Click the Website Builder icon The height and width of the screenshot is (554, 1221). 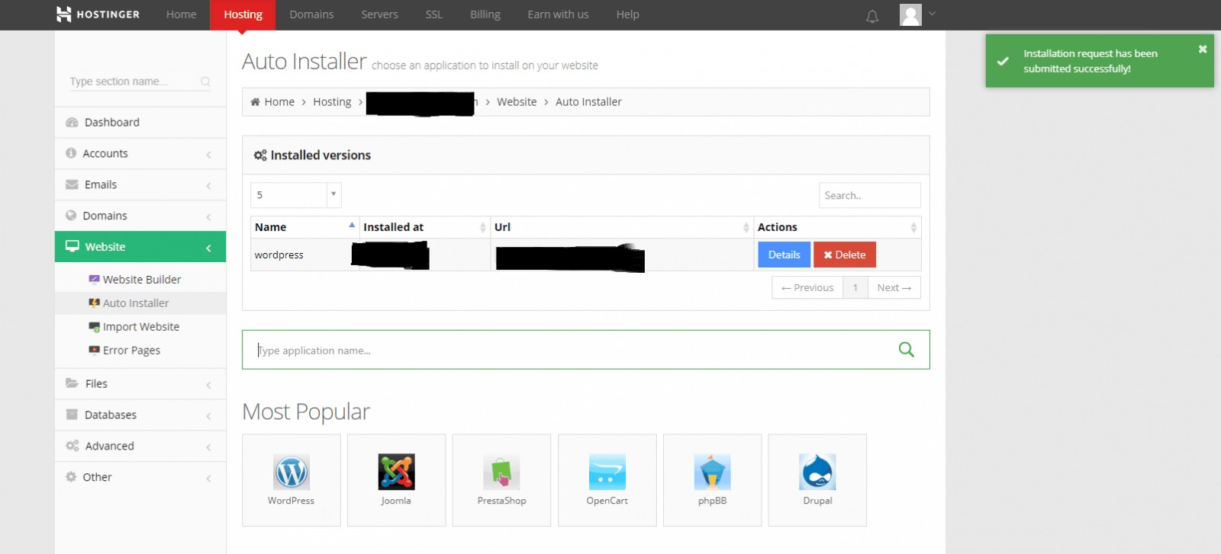(94, 279)
